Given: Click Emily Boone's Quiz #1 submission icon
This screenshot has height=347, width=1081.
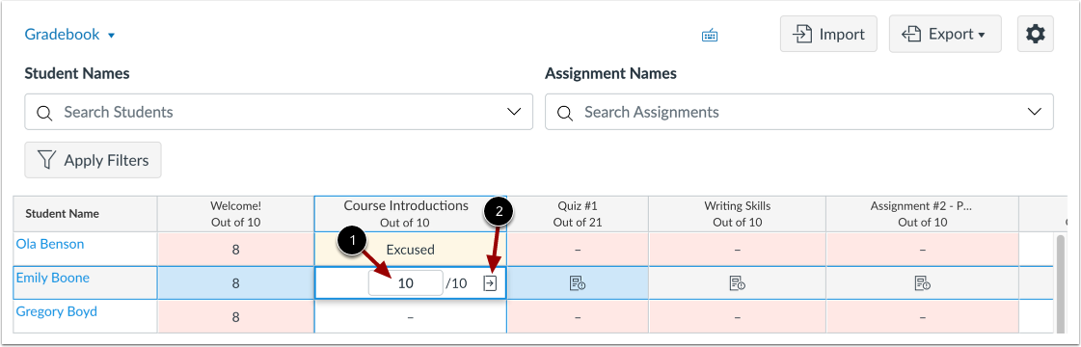Looking at the screenshot, I should 578,283.
